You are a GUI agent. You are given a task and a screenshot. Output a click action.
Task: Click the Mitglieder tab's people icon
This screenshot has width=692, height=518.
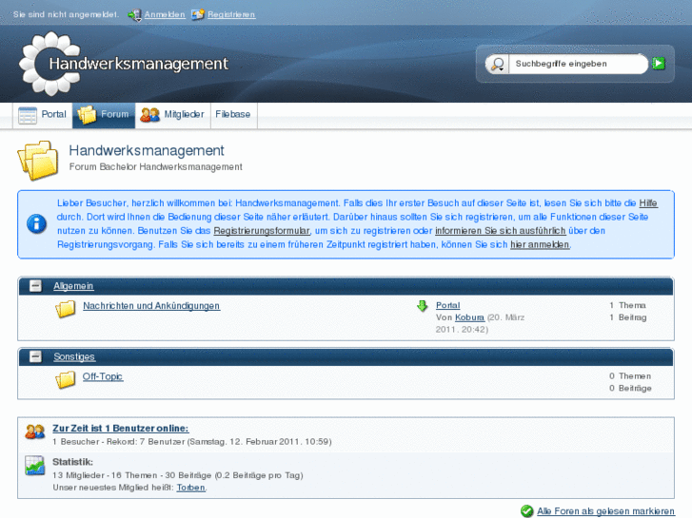pyautogui.click(x=150, y=115)
